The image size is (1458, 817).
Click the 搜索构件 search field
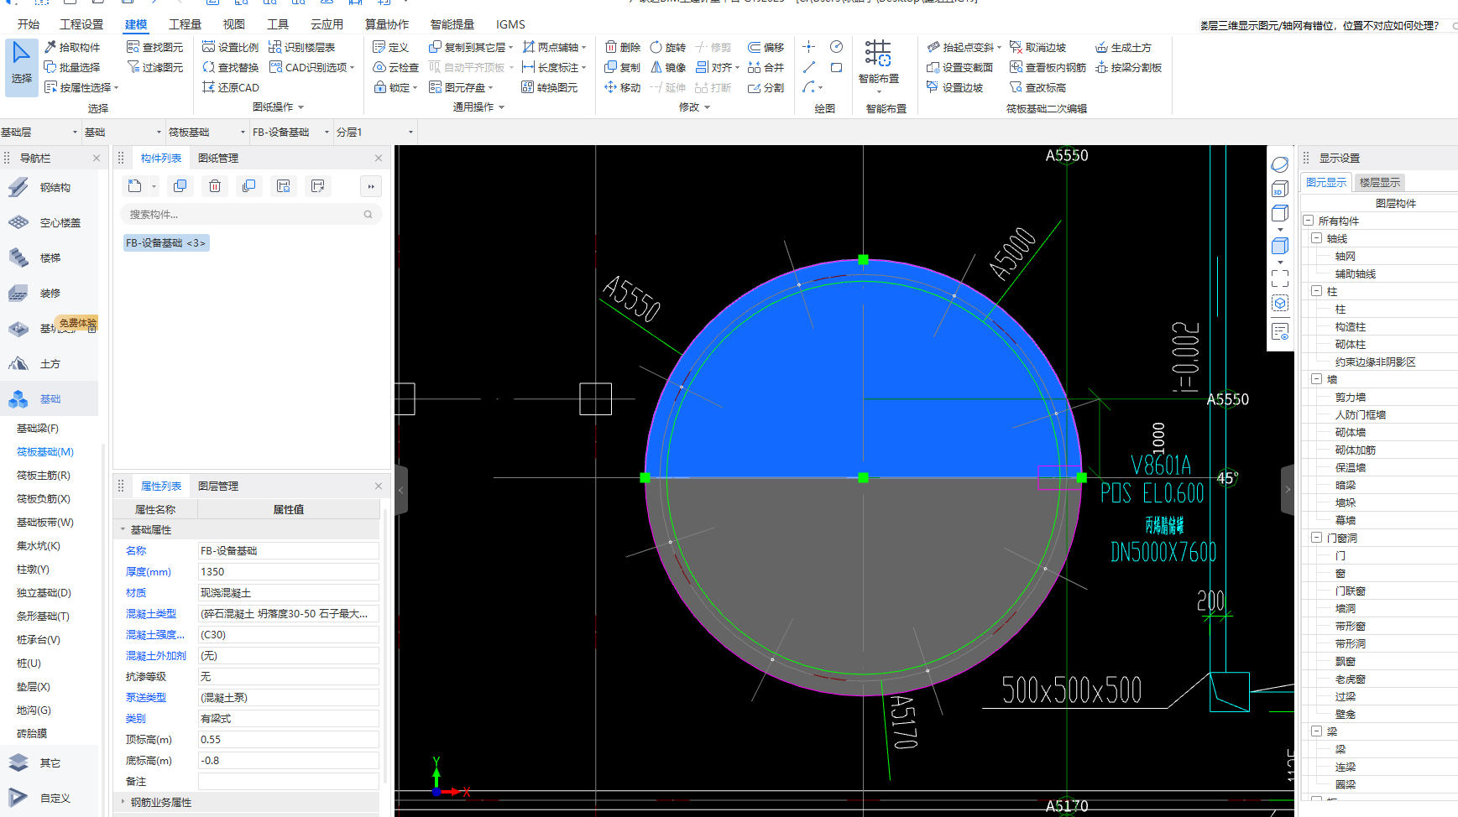(251, 214)
